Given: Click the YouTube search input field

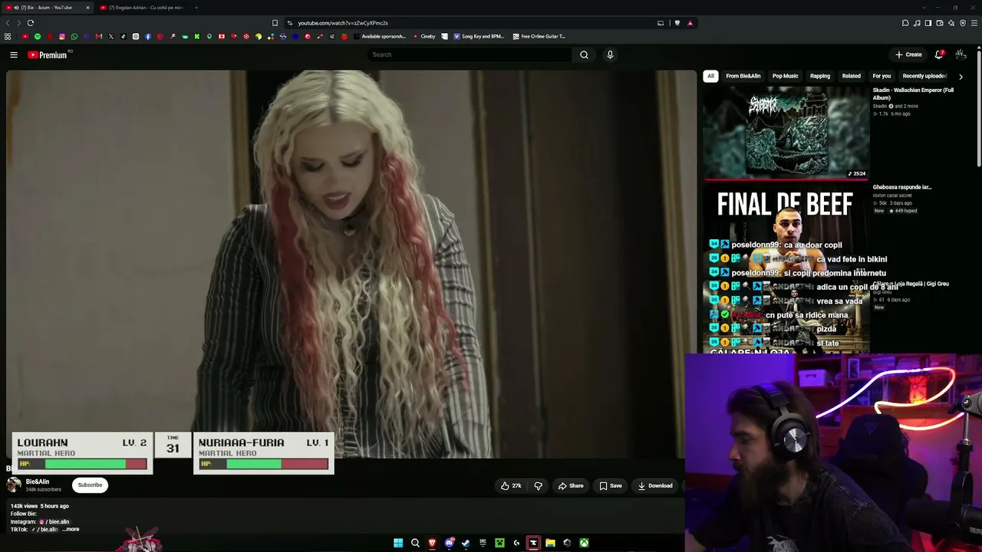Looking at the screenshot, I should (470, 54).
